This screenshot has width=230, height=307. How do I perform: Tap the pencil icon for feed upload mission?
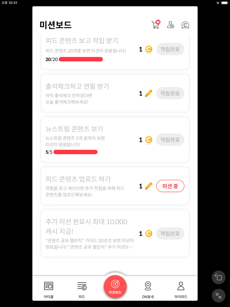149,186
